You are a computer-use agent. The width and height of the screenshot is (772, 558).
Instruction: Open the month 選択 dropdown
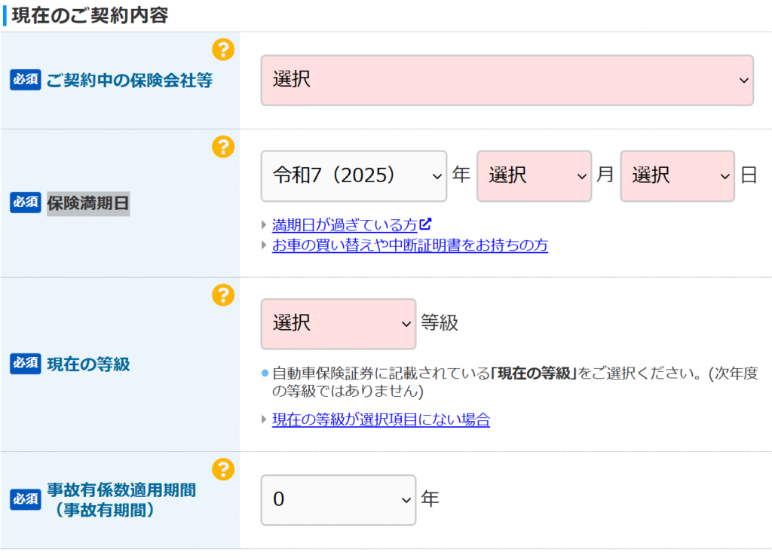click(x=533, y=176)
